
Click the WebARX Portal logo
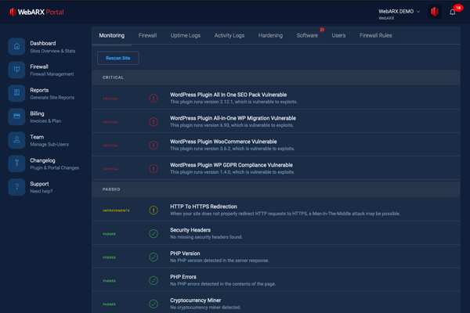[37, 12]
